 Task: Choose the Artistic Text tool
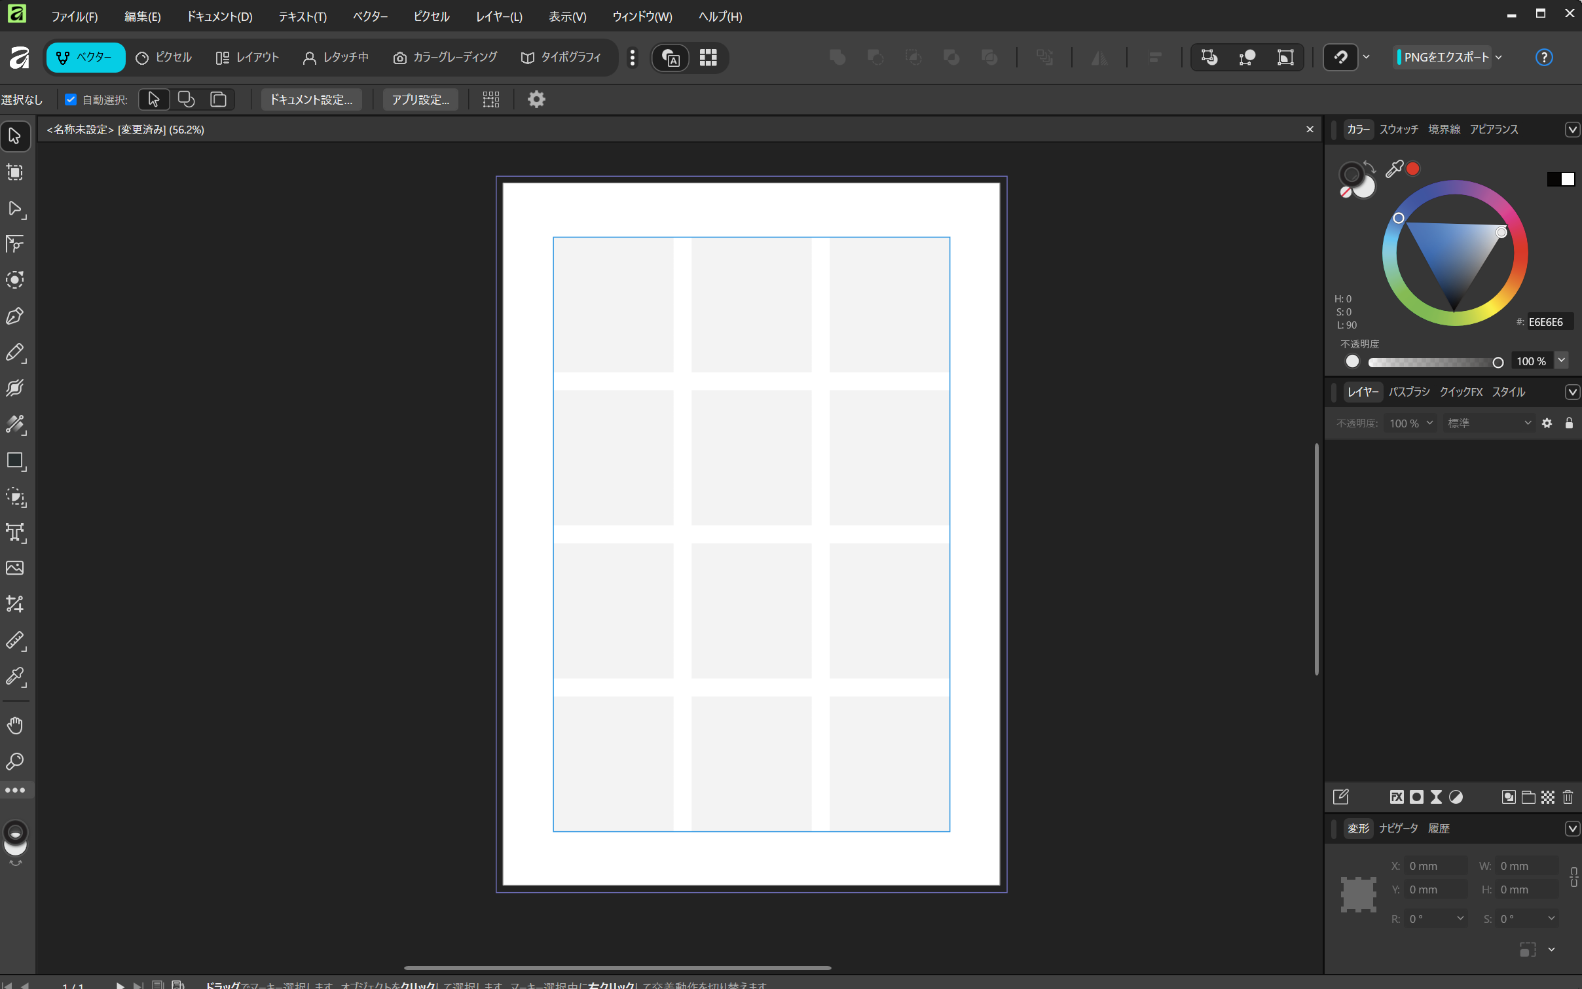(14, 532)
